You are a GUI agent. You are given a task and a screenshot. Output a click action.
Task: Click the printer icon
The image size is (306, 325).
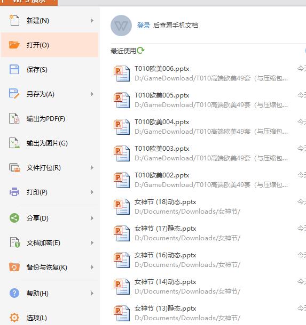14,192
